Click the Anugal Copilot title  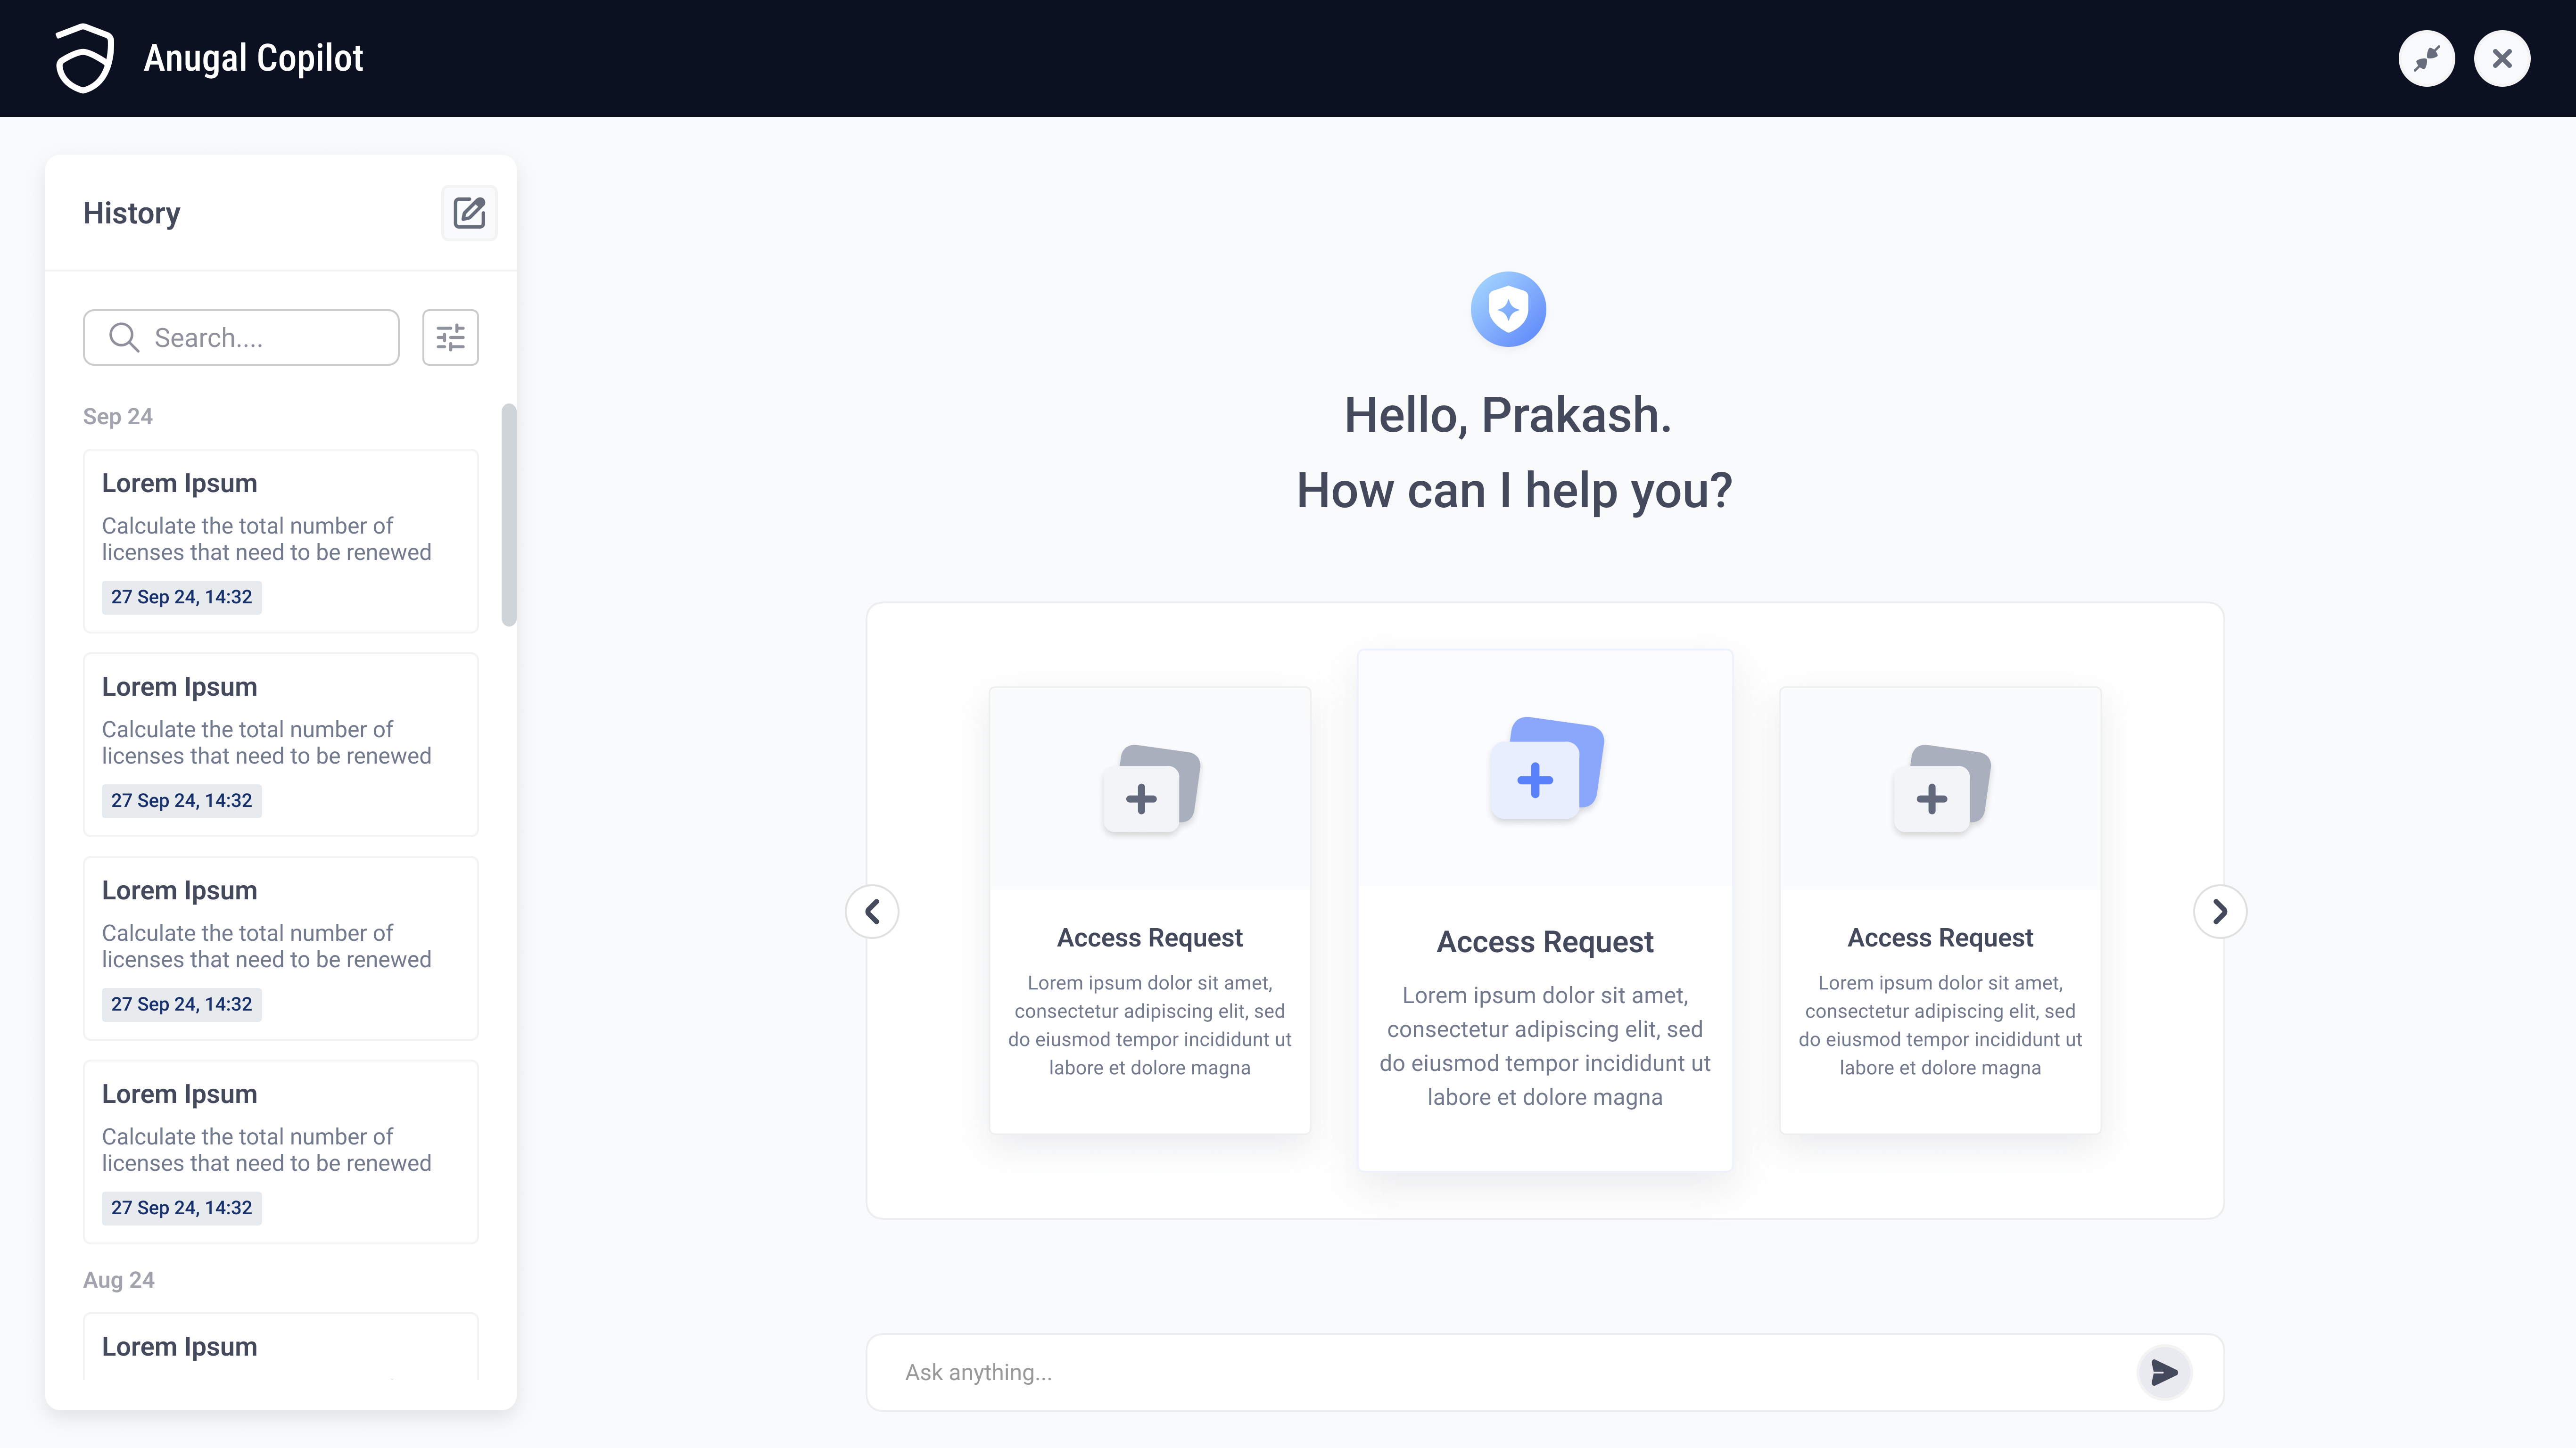click(253, 58)
